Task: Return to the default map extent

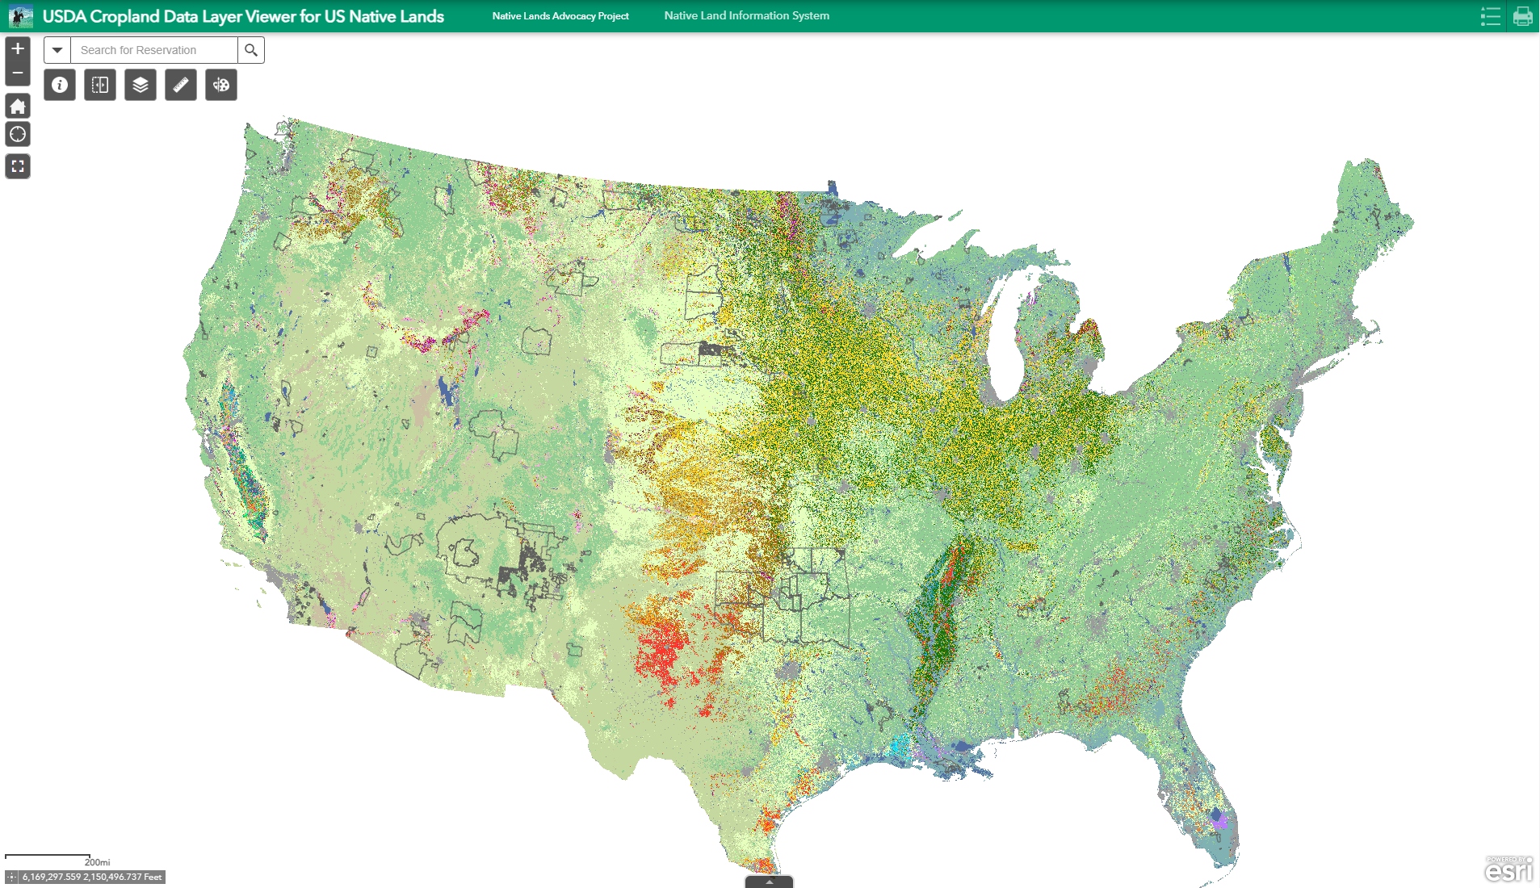Action: [x=18, y=106]
